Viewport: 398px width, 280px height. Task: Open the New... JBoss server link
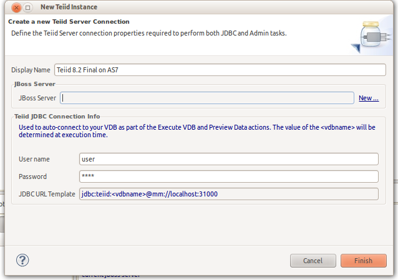pos(369,98)
